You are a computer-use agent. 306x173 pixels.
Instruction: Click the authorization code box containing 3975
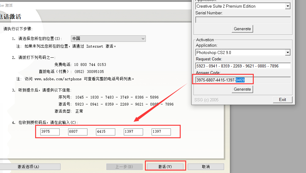coord(50,132)
